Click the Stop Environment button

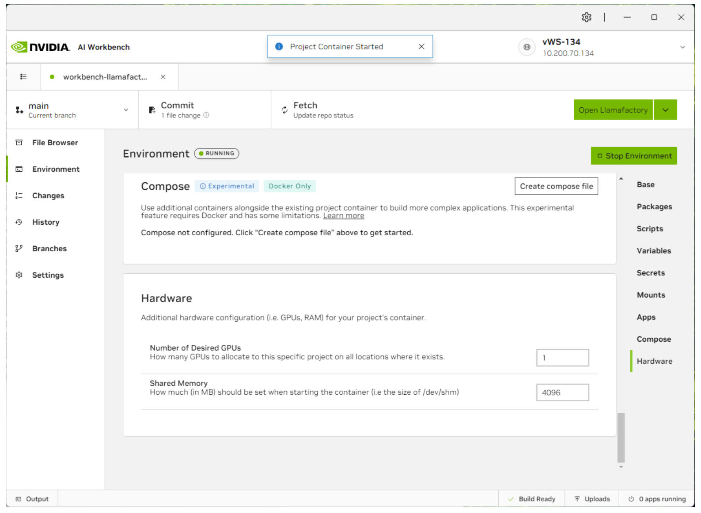coord(633,156)
